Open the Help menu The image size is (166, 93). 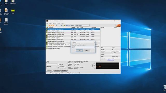coord(62,23)
